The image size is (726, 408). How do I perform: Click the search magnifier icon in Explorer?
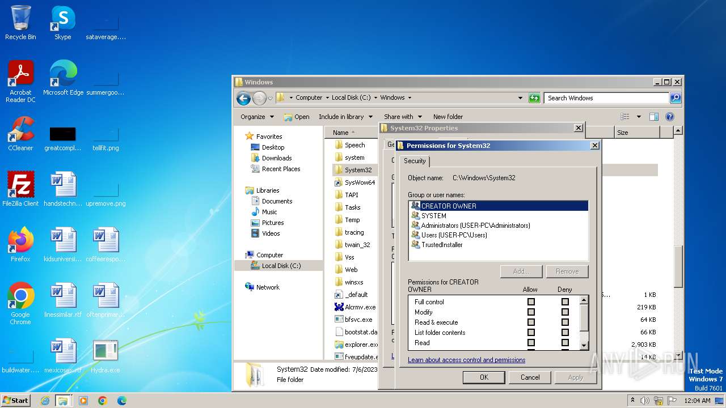pyautogui.click(x=675, y=98)
